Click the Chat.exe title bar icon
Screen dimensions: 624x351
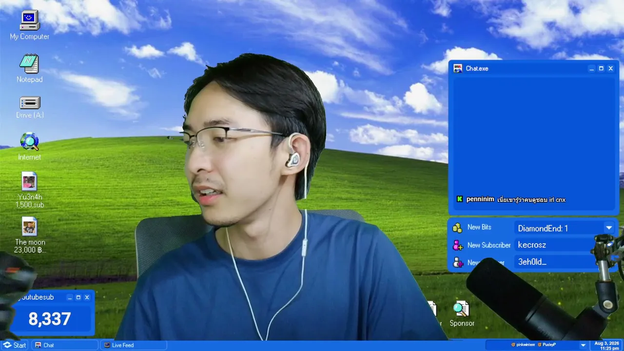click(x=458, y=69)
